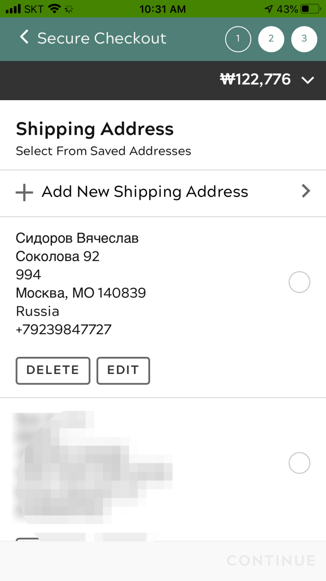Tap the CONTINUE button
Screen dimensions: 326x581
(x=271, y=560)
